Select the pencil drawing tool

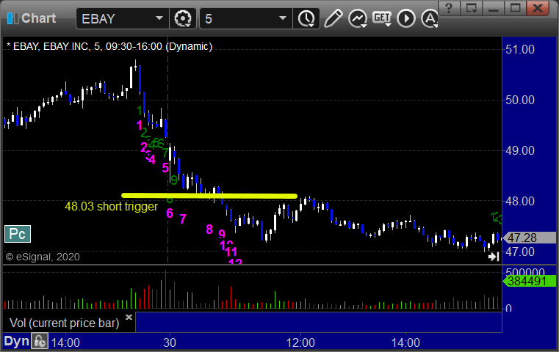tap(333, 18)
